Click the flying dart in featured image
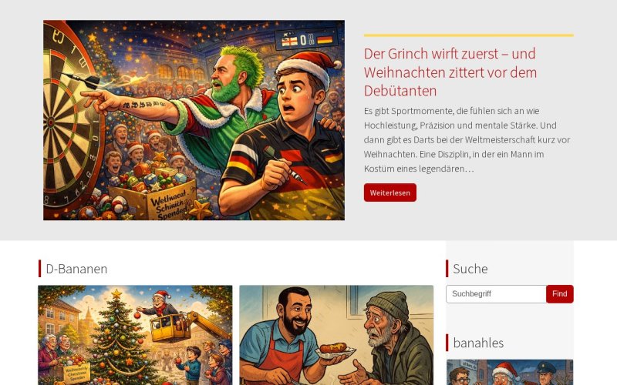The image size is (617, 385). 81,79
